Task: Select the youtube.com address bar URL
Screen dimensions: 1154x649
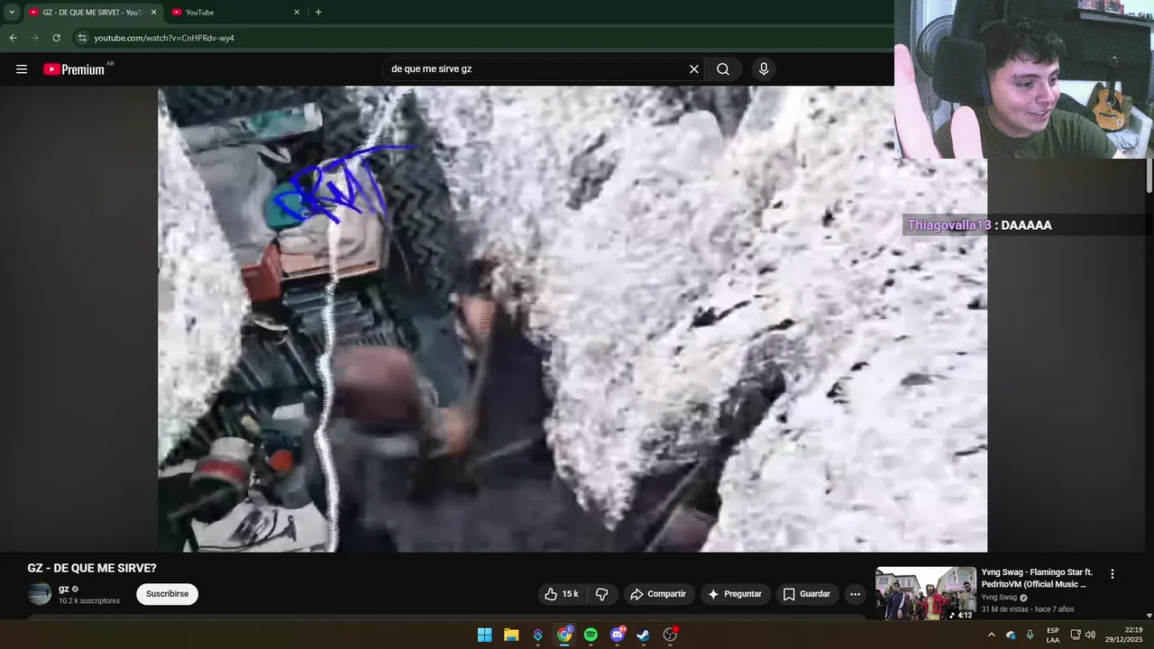Action: 164,38
